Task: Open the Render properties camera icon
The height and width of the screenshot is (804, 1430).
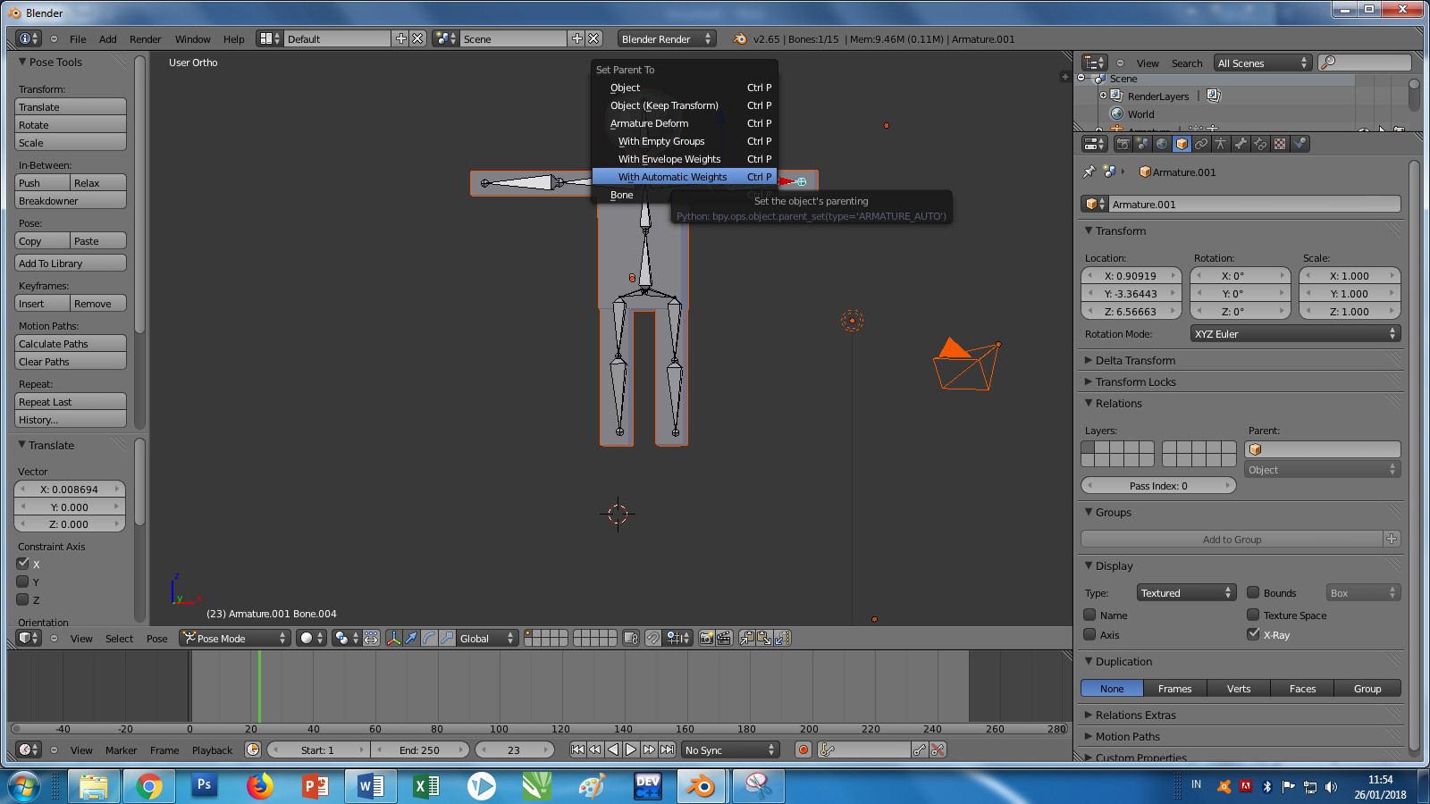Action: pos(1124,145)
